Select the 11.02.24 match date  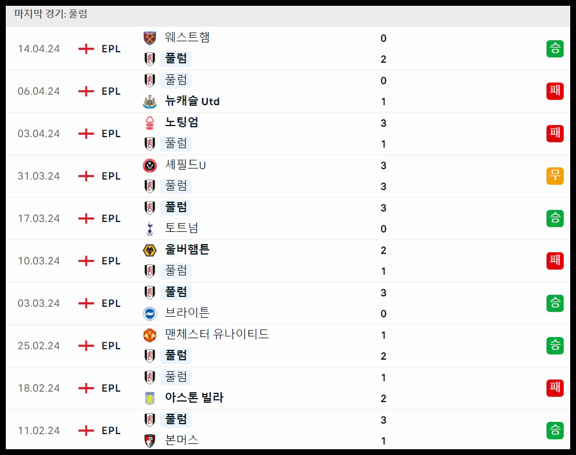click(x=38, y=431)
